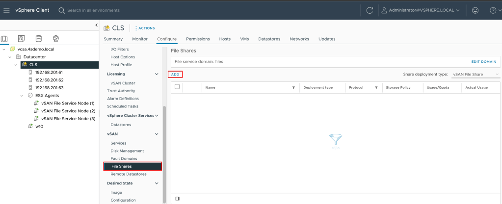502x204 pixels.
Task: Click column chooser icon below the table
Action: [177, 198]
